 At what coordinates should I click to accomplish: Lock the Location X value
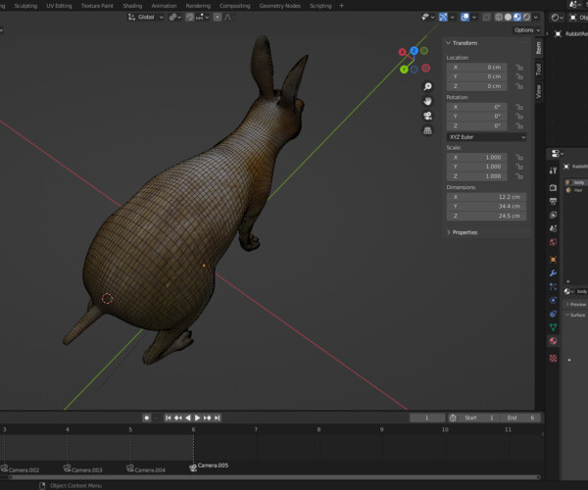[x=519, y=67]
